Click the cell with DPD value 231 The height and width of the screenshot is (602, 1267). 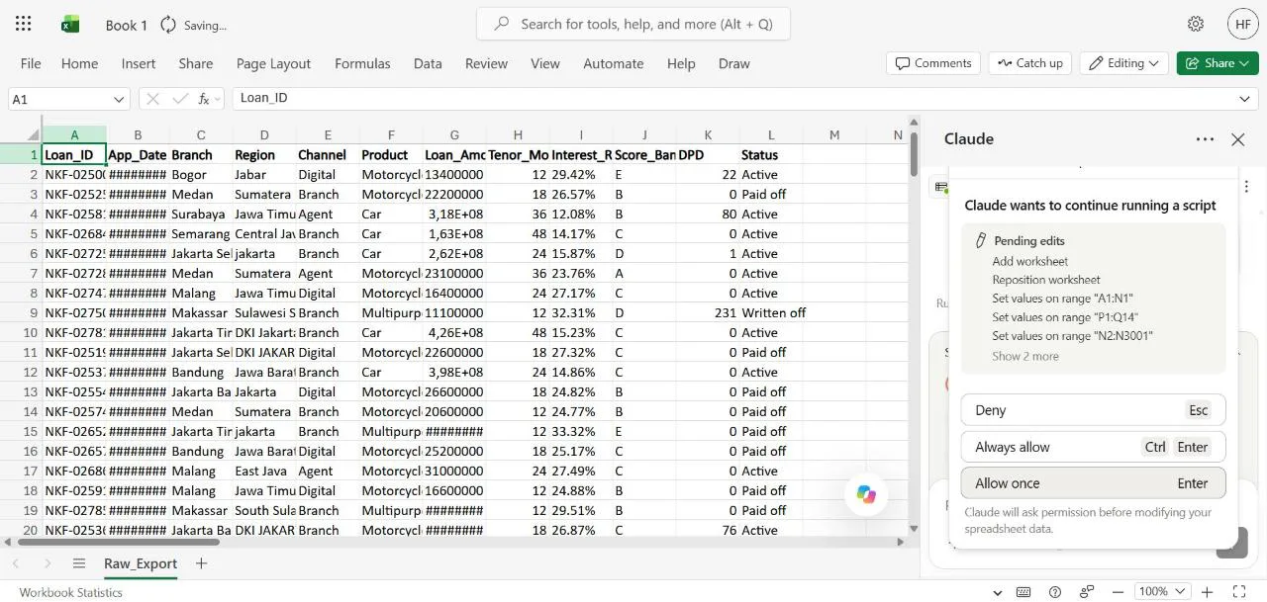point(708,312)
